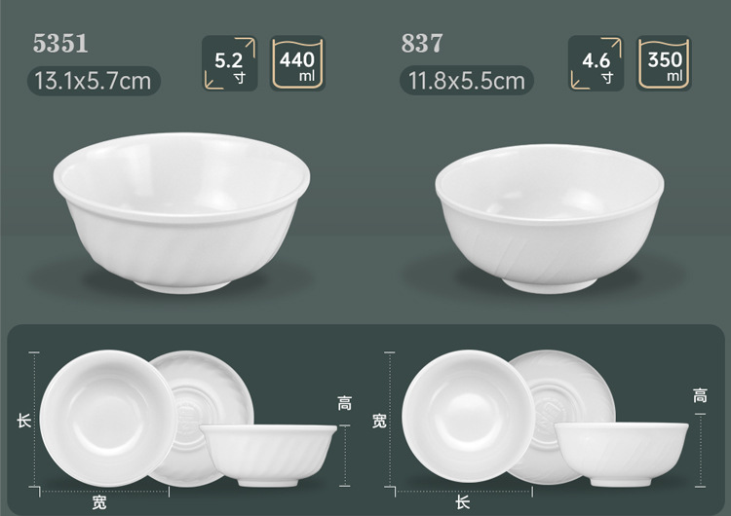Click the 4.6 inch size icon
Viewport: 731px width, 516px height.
click(596, 63)
